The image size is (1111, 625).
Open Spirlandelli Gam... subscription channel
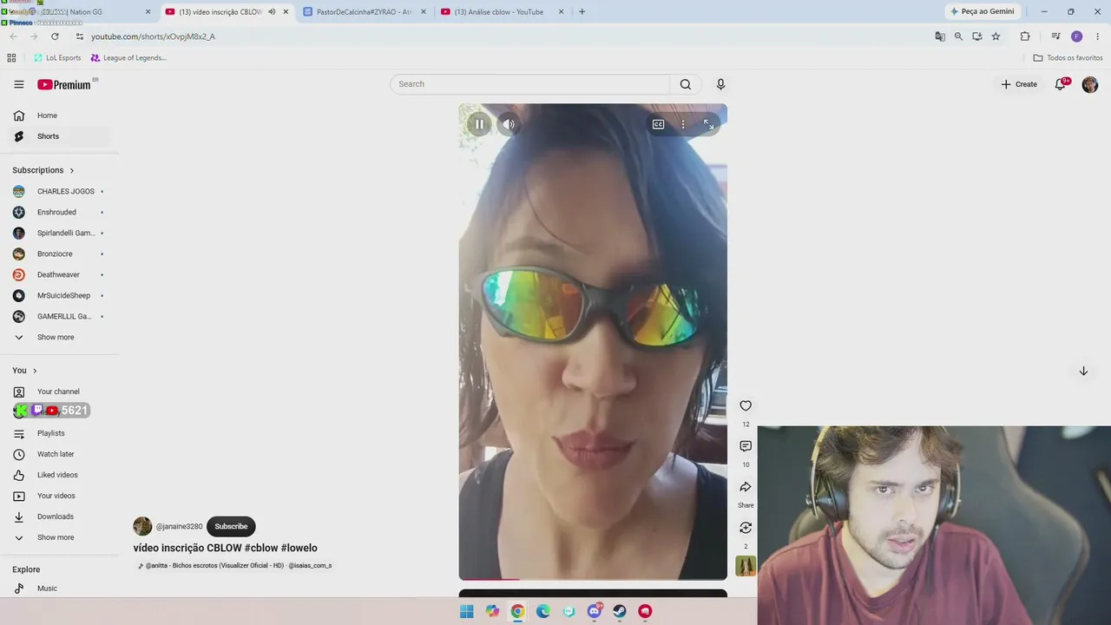click(x=61, y=233)
